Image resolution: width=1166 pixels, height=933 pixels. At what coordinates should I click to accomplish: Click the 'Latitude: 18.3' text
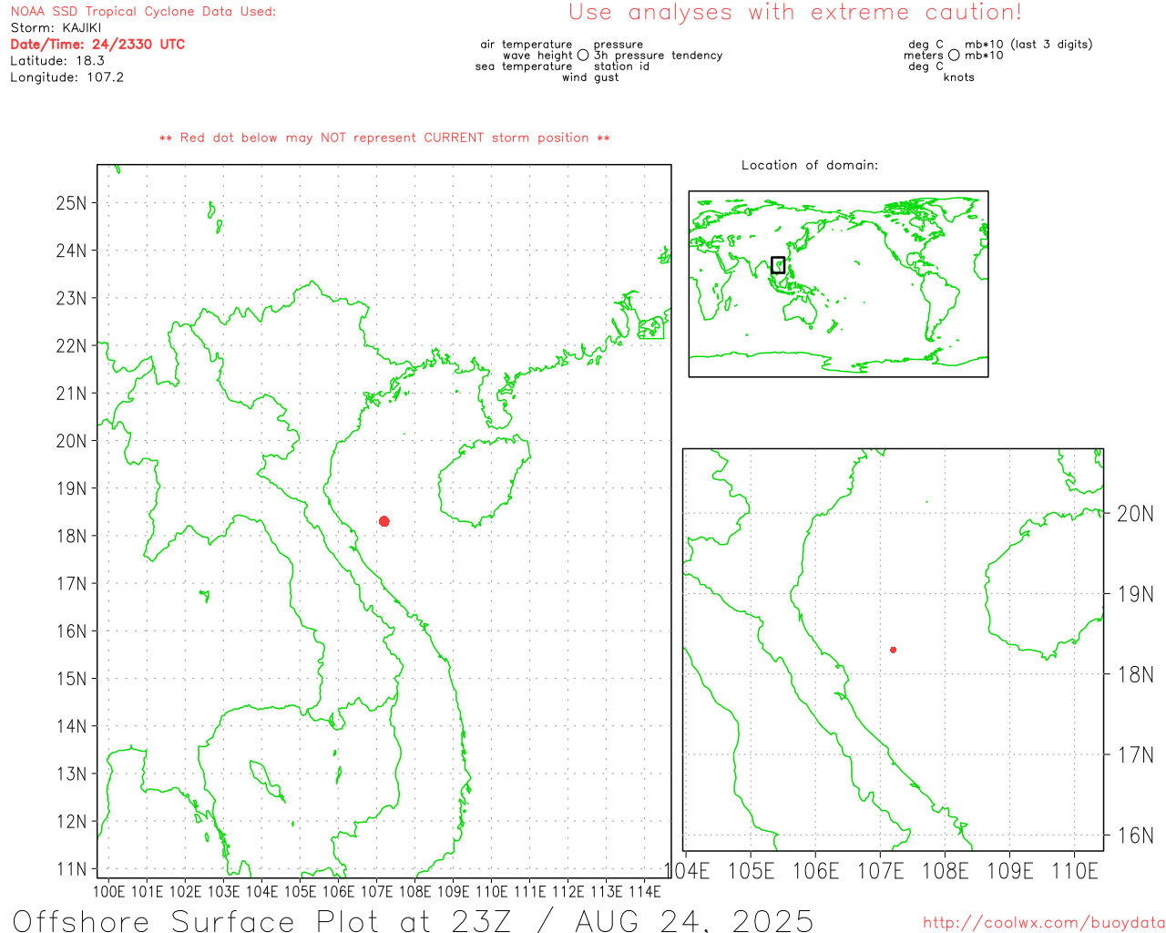pos(57,60)
